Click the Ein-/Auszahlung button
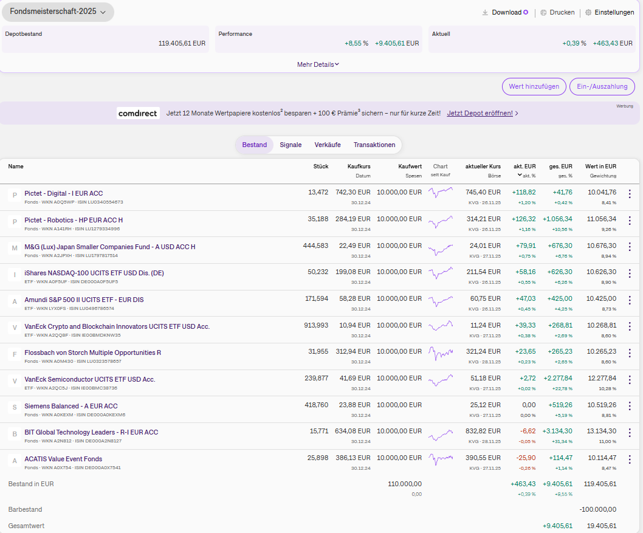The width and height of the screenshot is (643, 533). [x=602, y=86]
